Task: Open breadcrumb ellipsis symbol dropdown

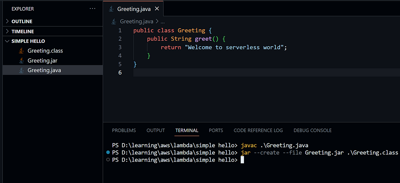Action: pos(163,21)
